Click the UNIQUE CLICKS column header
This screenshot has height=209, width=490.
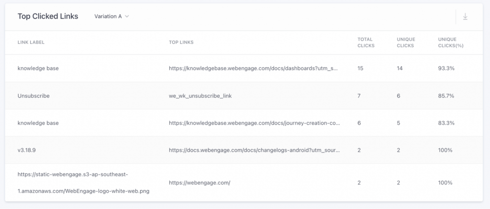point(406,42)
